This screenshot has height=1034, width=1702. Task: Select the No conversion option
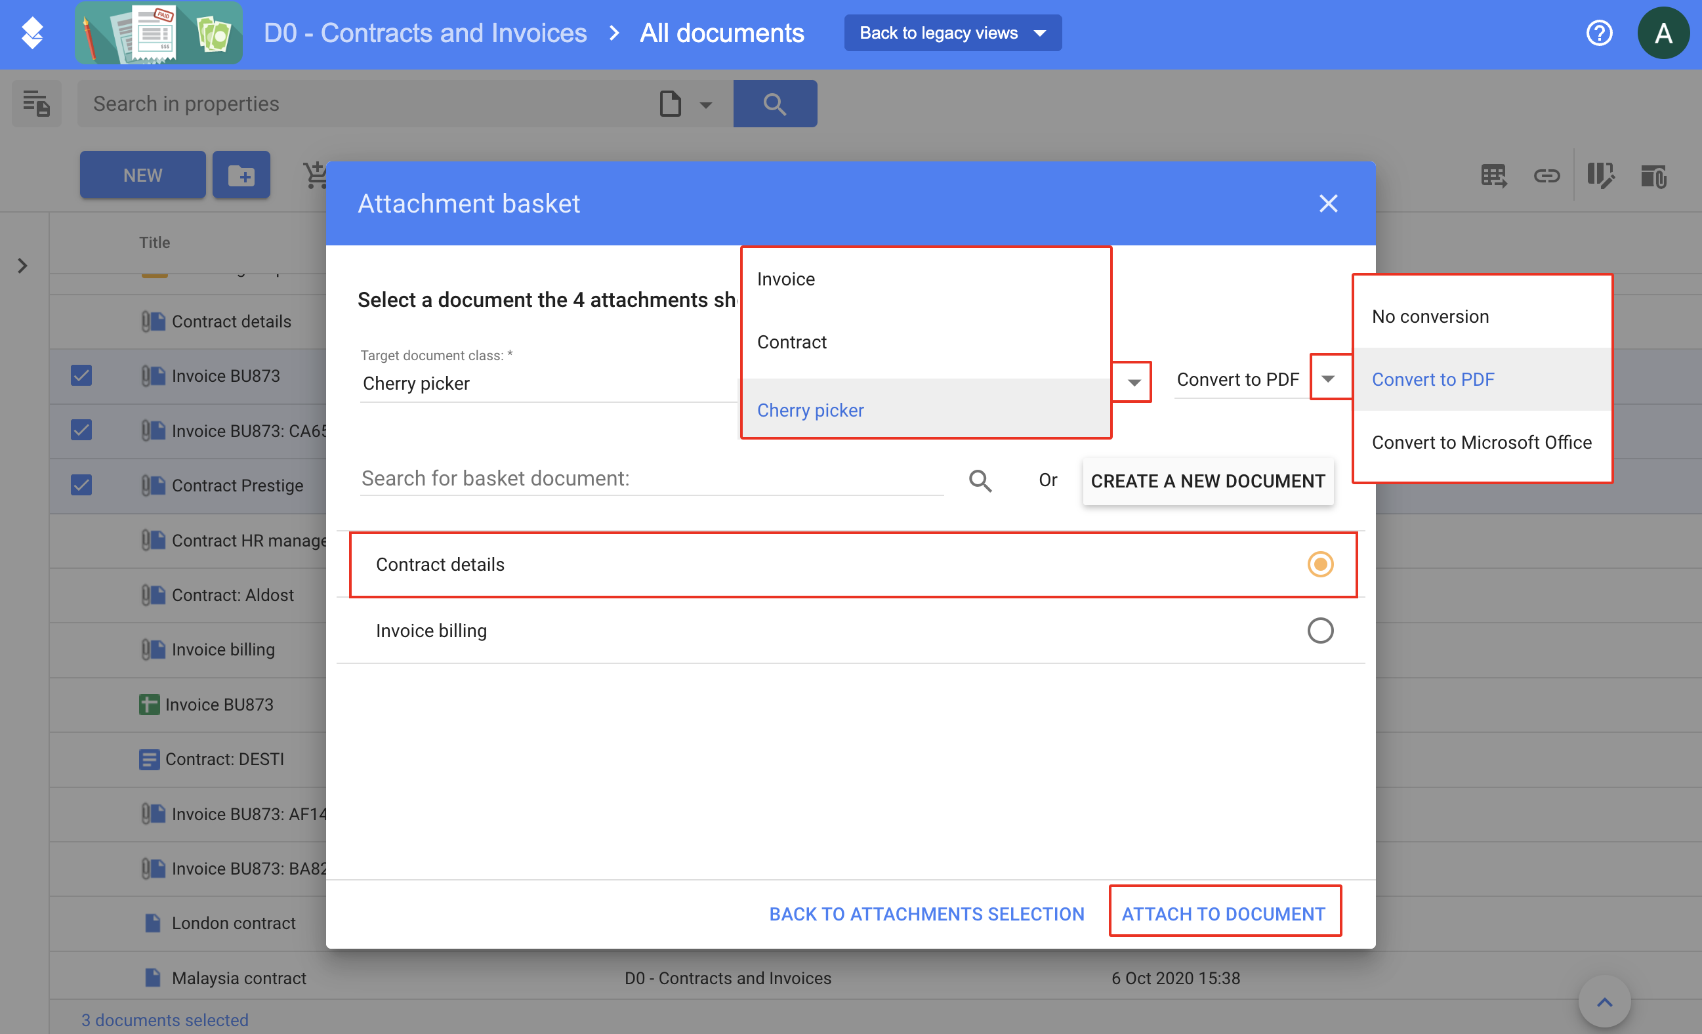(1482, 316)
